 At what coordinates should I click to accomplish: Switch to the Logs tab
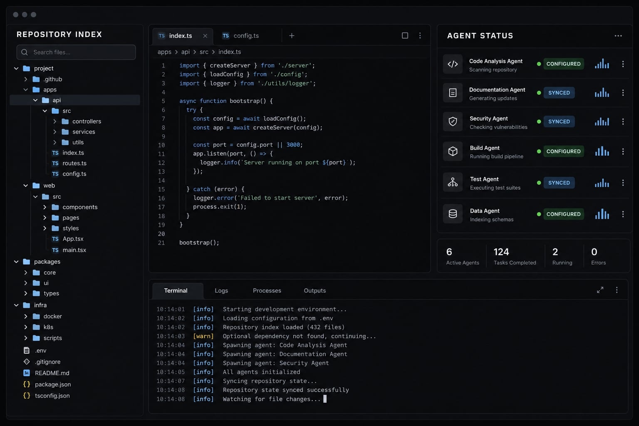pos(221,290)
